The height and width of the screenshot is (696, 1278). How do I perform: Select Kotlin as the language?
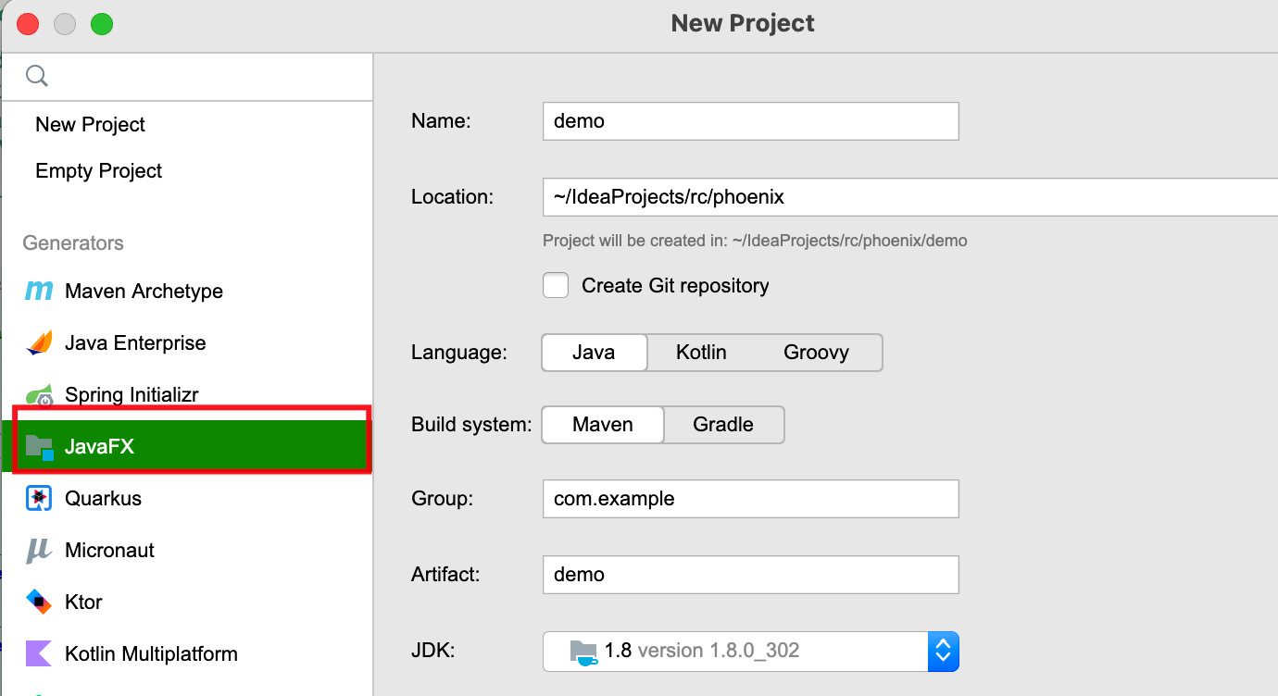click(701, 353)
